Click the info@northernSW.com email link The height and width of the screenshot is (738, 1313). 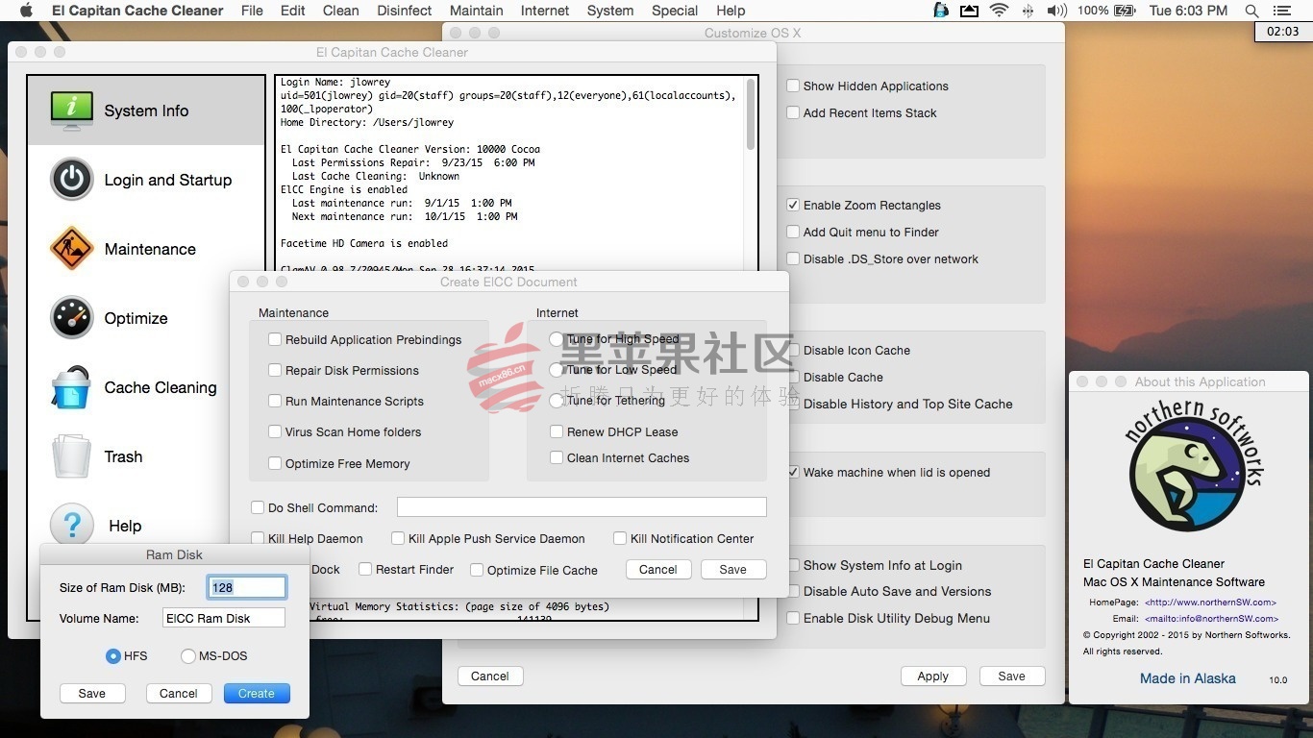click(x=1211, y=619)
